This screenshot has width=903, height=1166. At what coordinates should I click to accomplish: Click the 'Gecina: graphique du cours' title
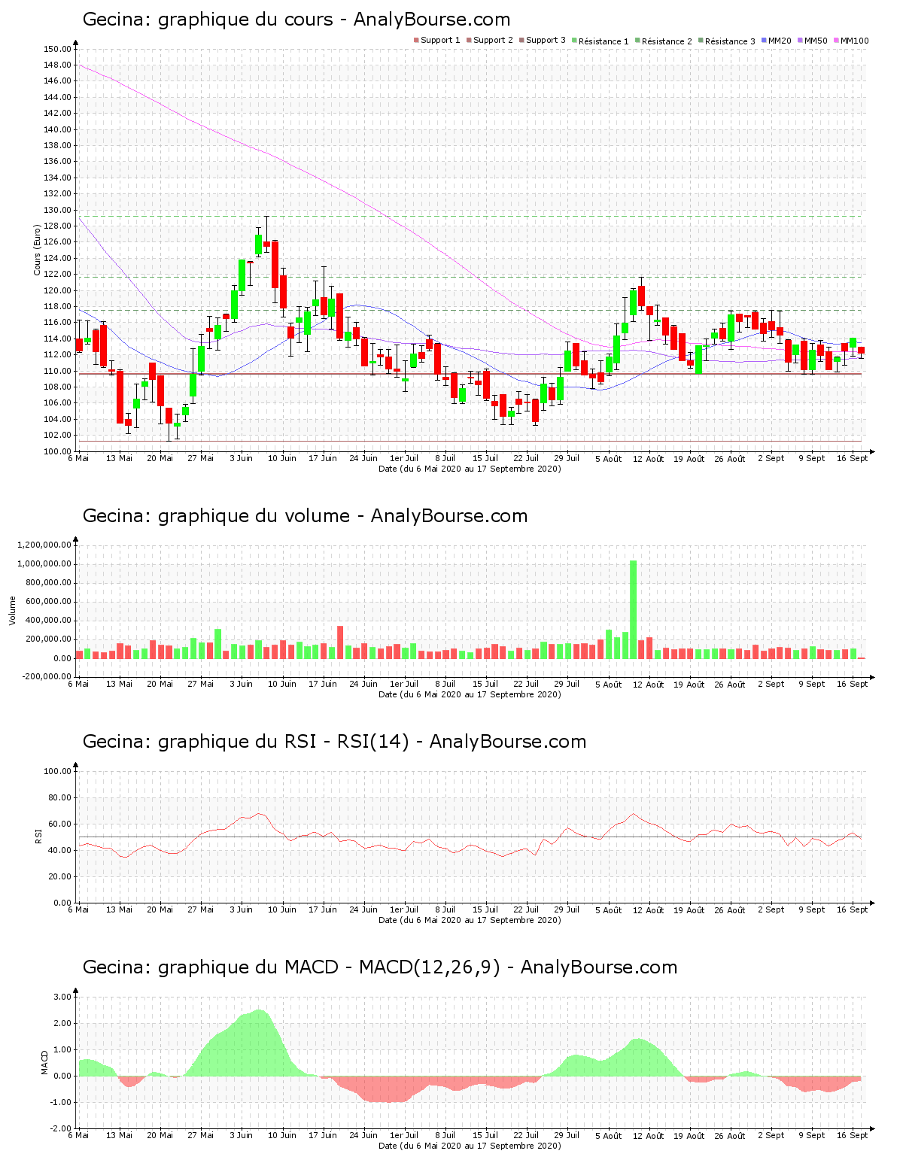(x=296, y=20)
